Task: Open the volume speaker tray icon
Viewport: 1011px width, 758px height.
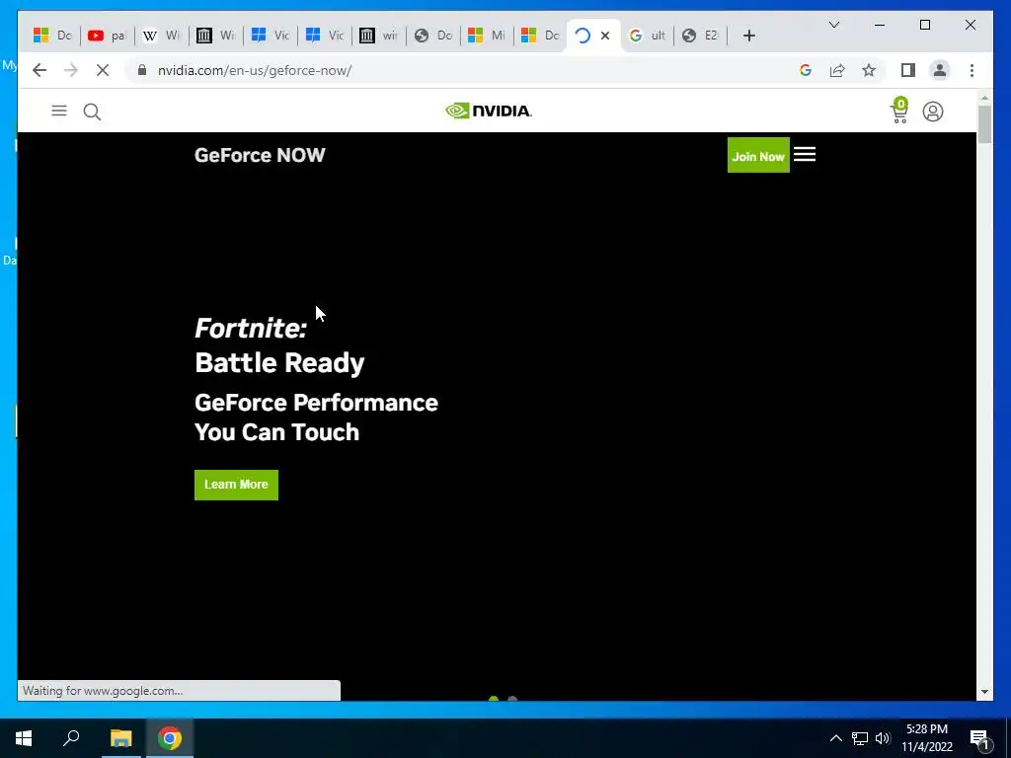Action: (883, 738)
